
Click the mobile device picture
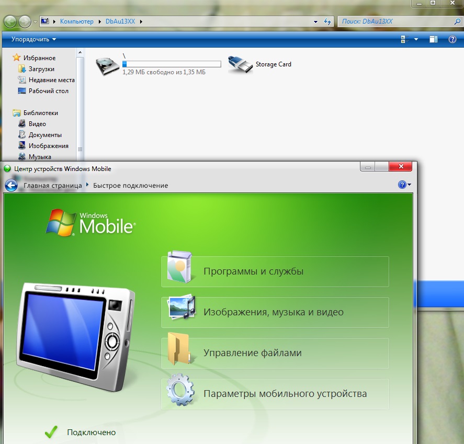pyautogui.click(x=75, y=336)
